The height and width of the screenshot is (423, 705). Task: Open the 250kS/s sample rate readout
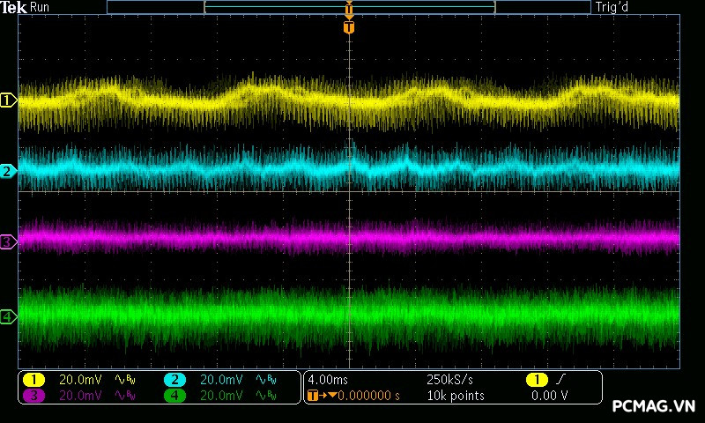pos(449,380)
